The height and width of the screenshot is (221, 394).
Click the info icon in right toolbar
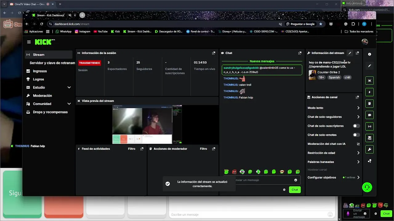[x=369, y=54]
